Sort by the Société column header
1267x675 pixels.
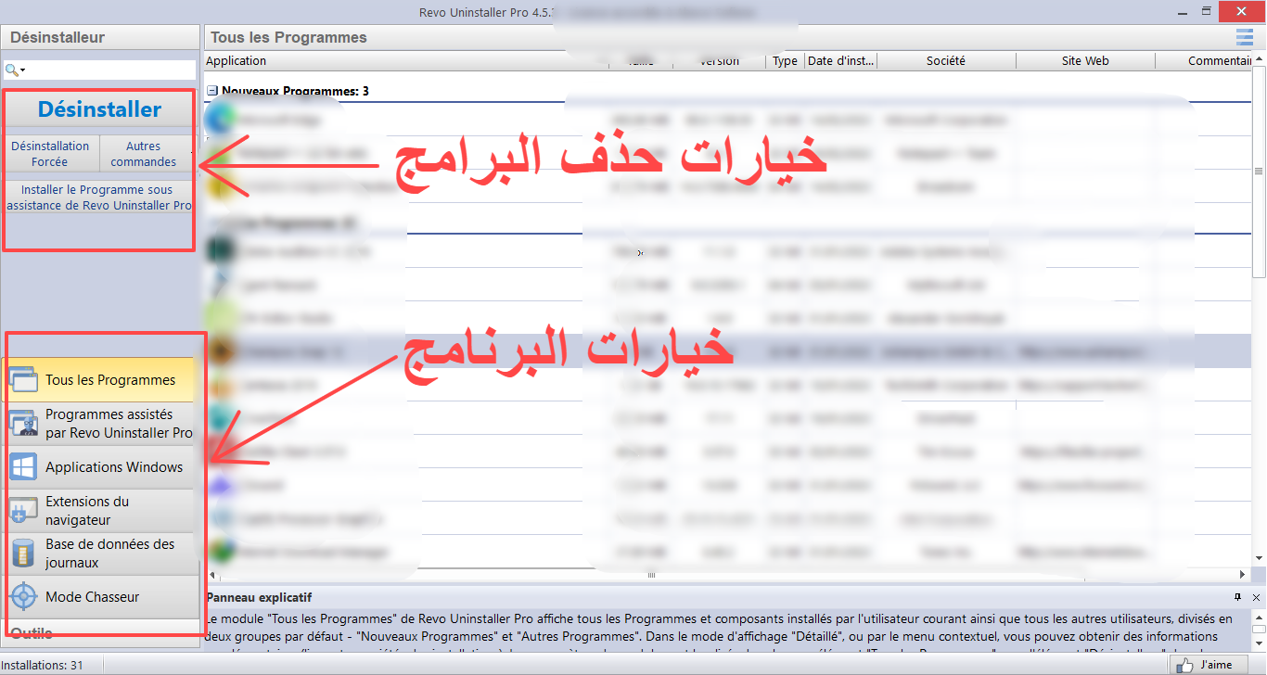[946, 61]
